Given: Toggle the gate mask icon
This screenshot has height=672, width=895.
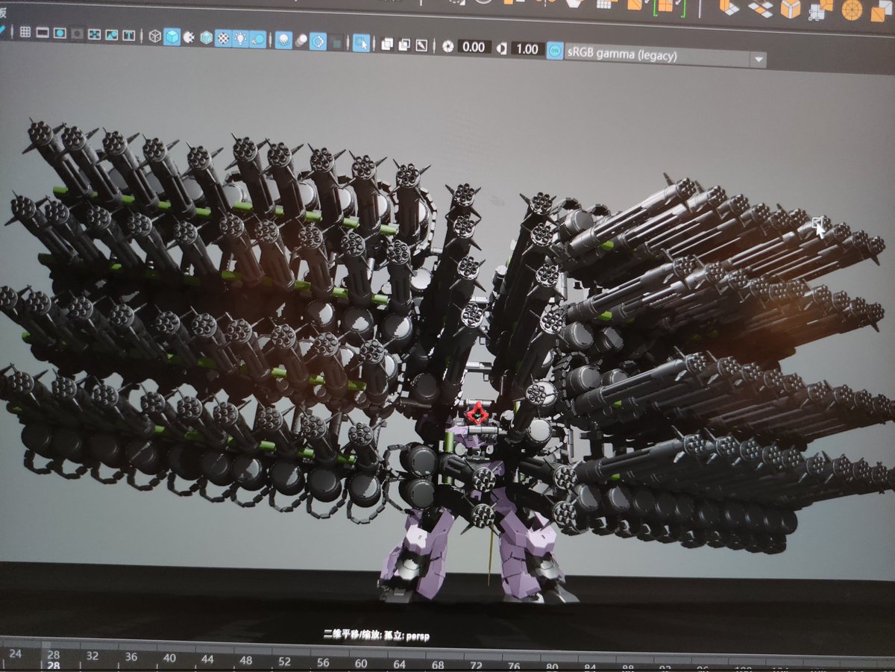Looking at the screenshot, I should (x=76, y=34).
